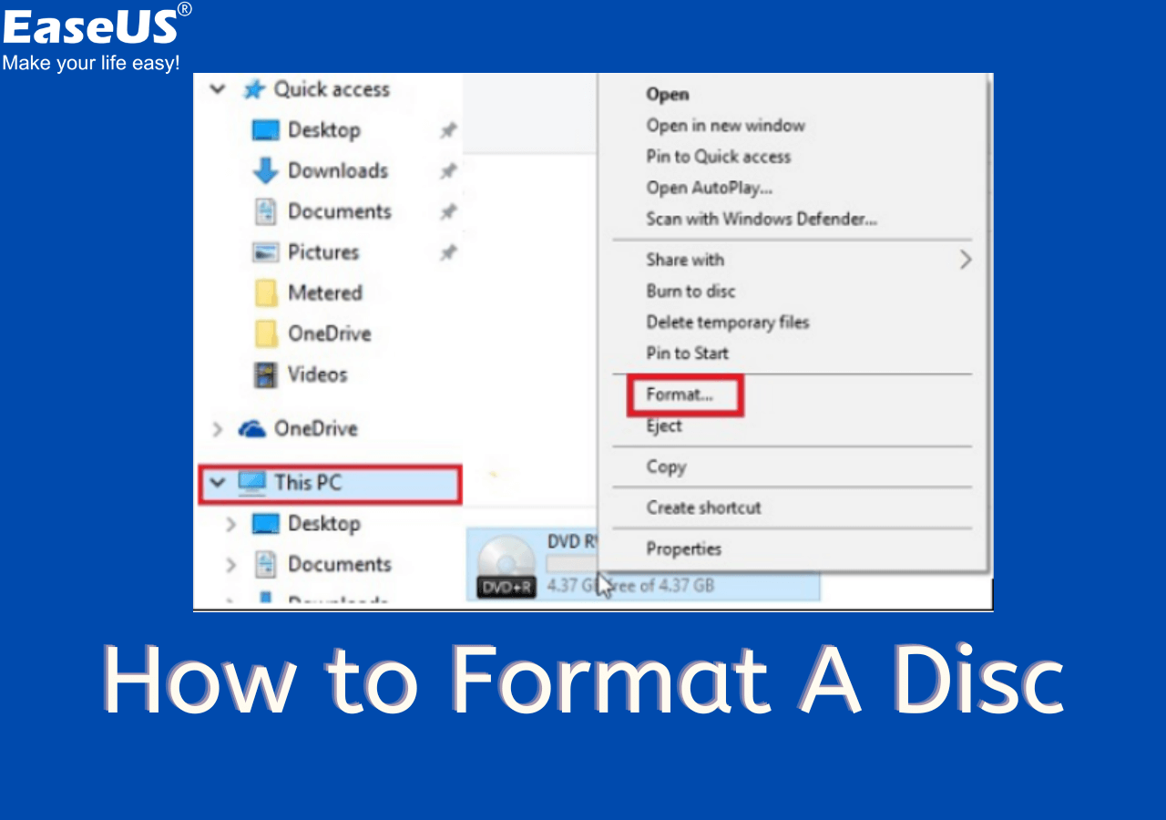Click the Quick access star icon
The image size is (1166, 820).
[x=252, y=89]
